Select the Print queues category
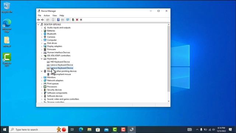Screen dimensions: 236x133 [x=53, y=83]
